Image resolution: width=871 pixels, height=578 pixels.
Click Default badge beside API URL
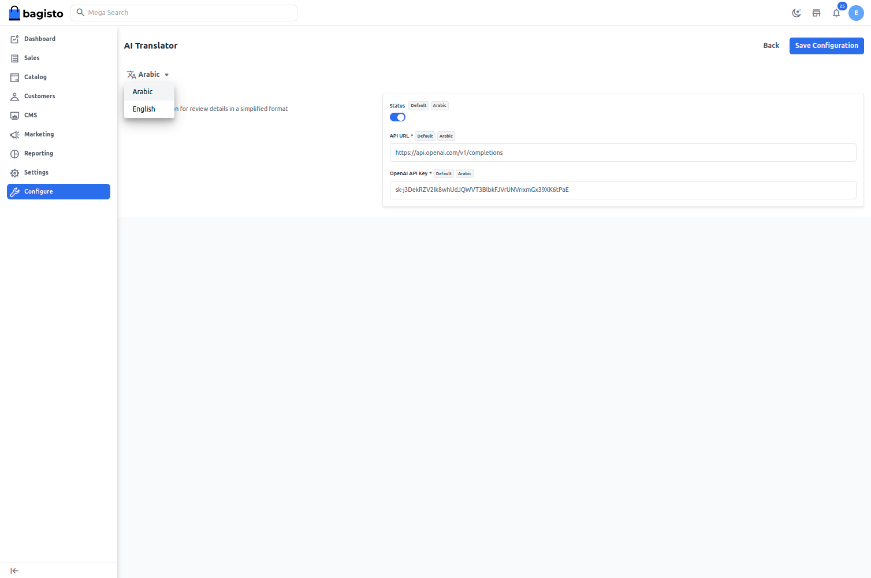tap(425, 136)
